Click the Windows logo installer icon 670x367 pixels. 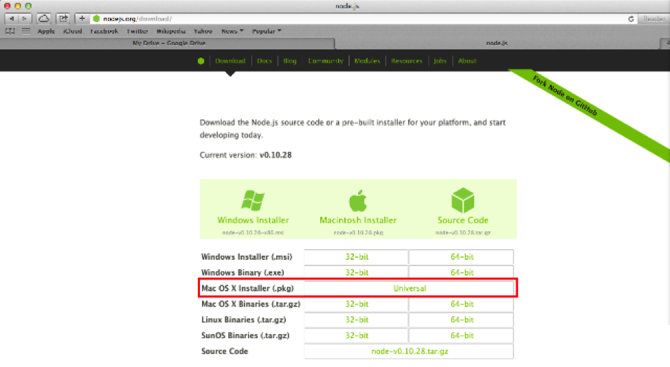tap(253, 201)
